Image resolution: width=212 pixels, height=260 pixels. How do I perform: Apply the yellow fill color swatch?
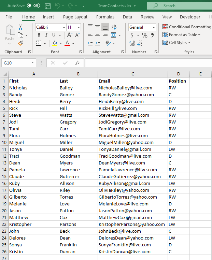pyautogui.click(x=55, y=43)
